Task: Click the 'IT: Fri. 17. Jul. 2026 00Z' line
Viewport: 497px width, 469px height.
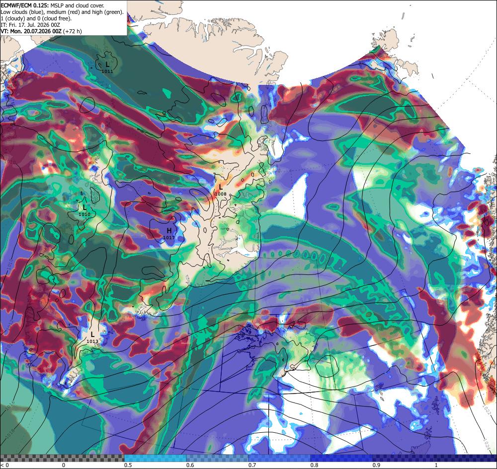Action: coord(30,25)
